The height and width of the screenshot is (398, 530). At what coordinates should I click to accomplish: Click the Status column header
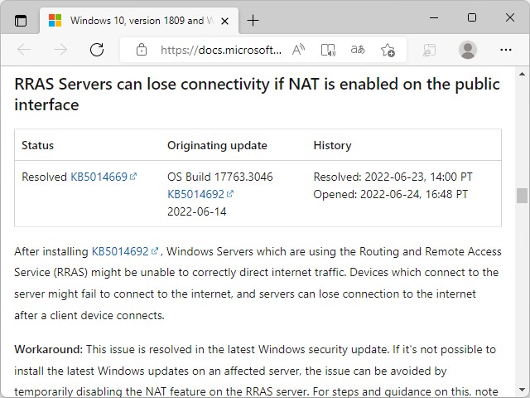click(37, 145)
